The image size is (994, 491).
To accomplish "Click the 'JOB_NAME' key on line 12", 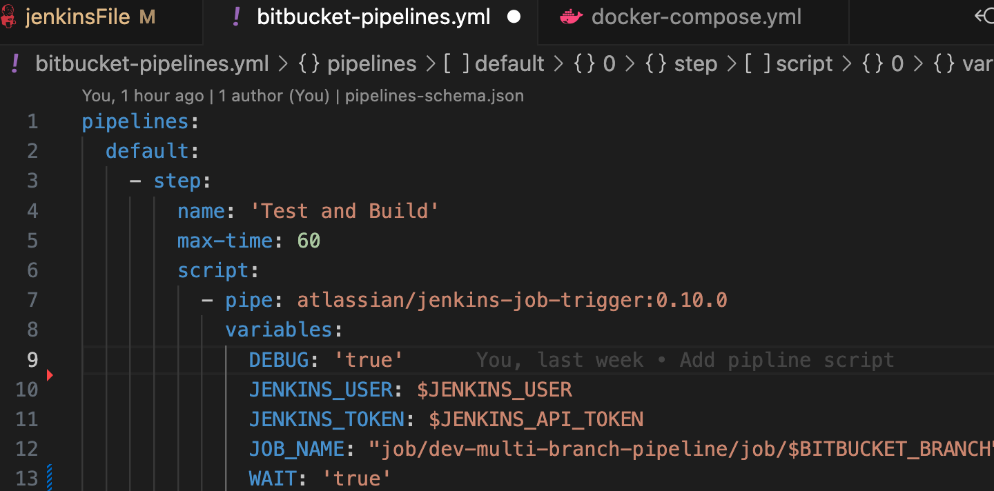I will [x=297, y=449].
